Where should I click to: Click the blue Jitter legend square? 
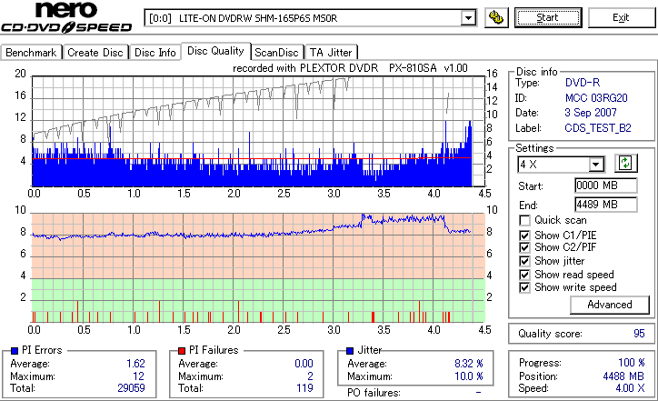click(350, 351)
